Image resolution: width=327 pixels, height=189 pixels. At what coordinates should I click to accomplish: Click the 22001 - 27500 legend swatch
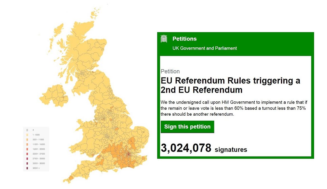pyautogui.click(x=27, y=154)
